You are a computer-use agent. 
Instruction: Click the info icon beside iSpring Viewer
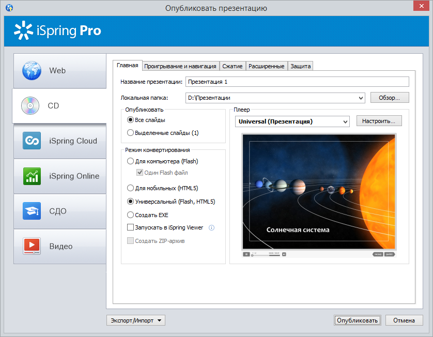[x=211, y=227]
